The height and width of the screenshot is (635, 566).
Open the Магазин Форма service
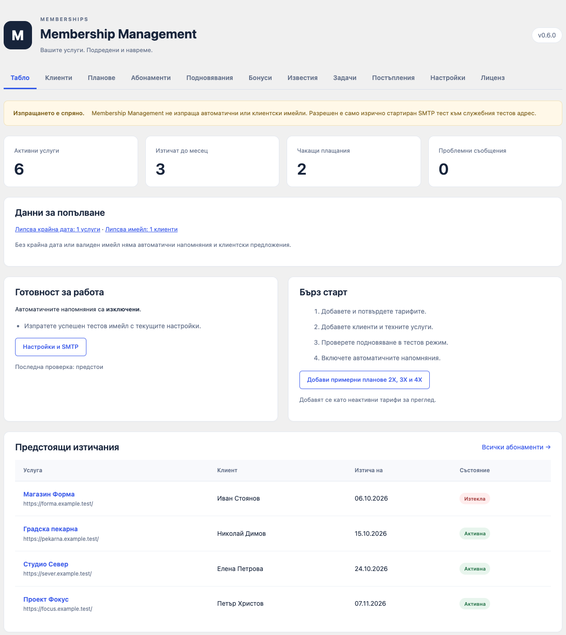pos(49,494)
